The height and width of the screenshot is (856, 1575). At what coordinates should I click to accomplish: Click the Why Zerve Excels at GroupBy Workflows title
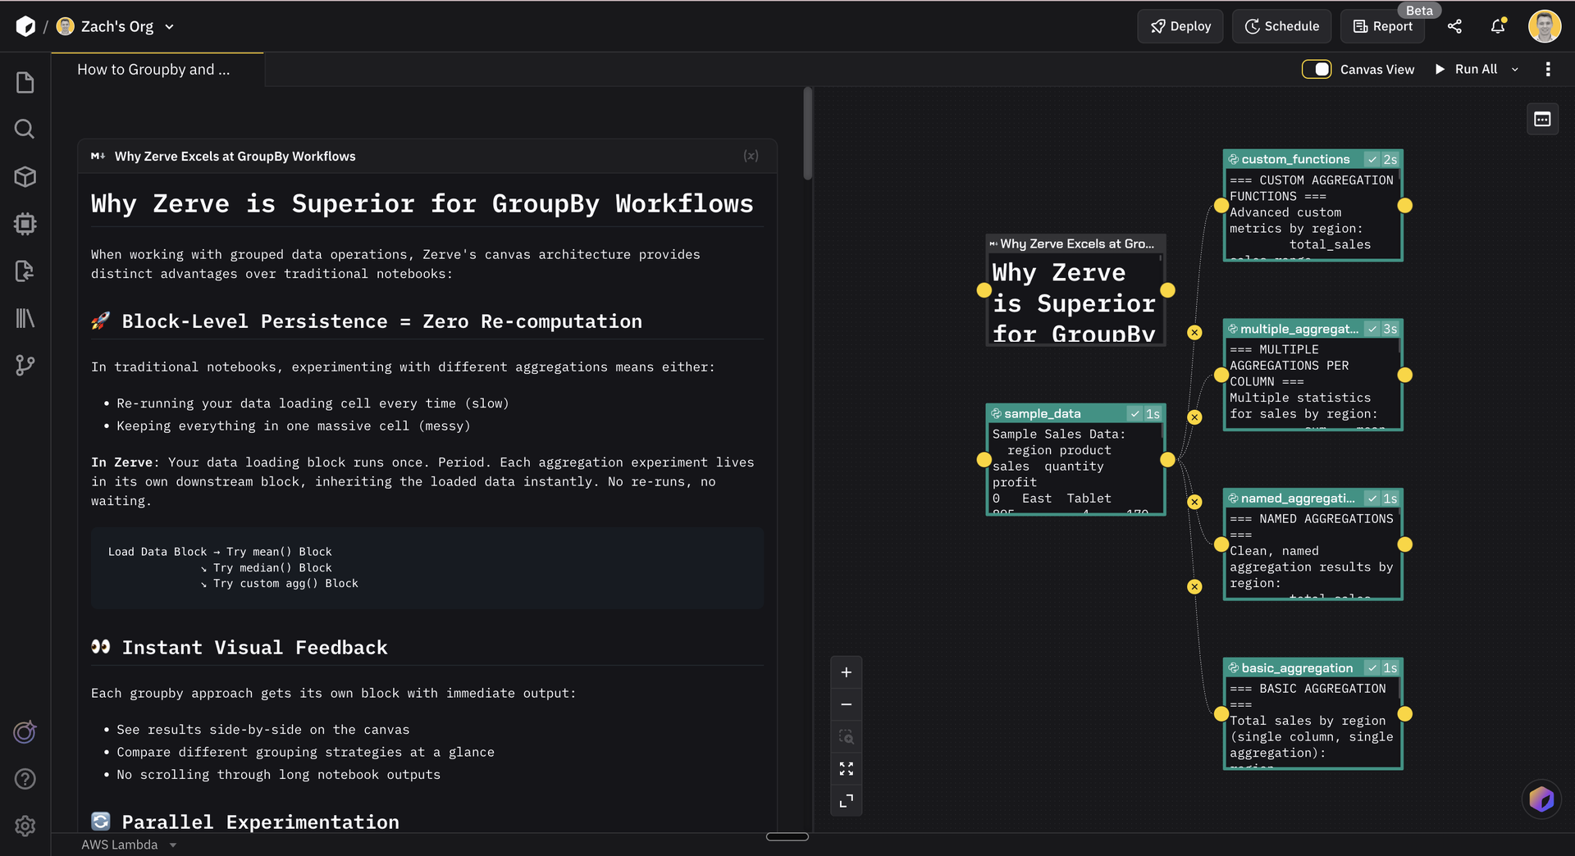click(x=235, y=156)
